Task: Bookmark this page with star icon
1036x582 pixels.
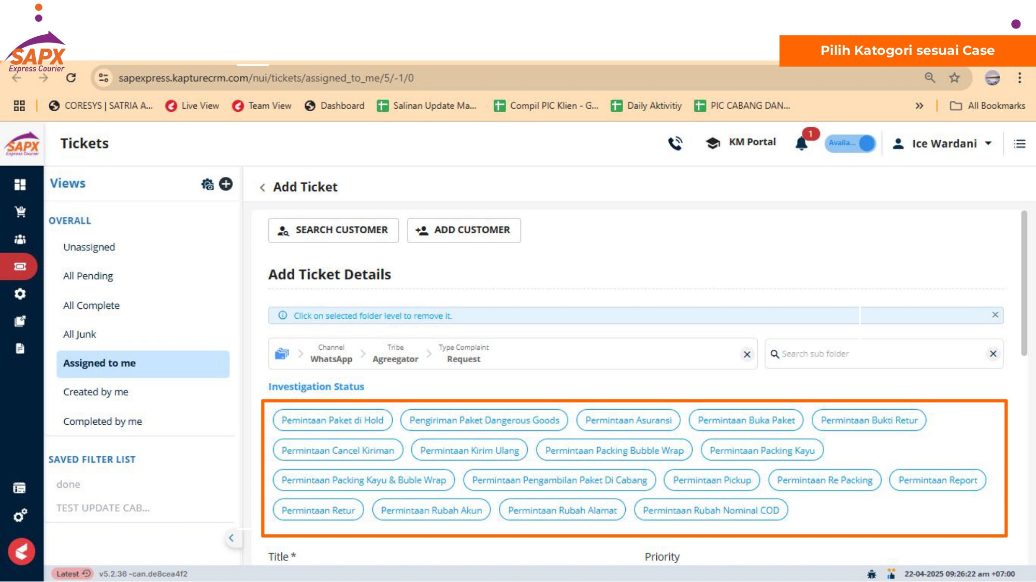Action: 954,78
